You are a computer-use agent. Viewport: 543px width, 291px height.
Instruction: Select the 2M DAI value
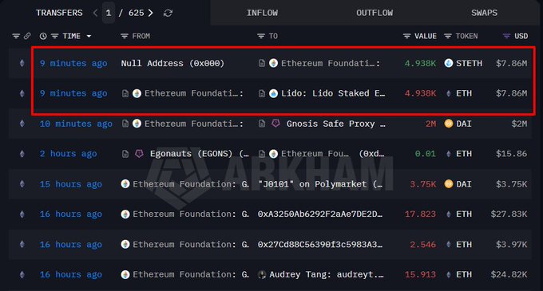tap(430, 124)
